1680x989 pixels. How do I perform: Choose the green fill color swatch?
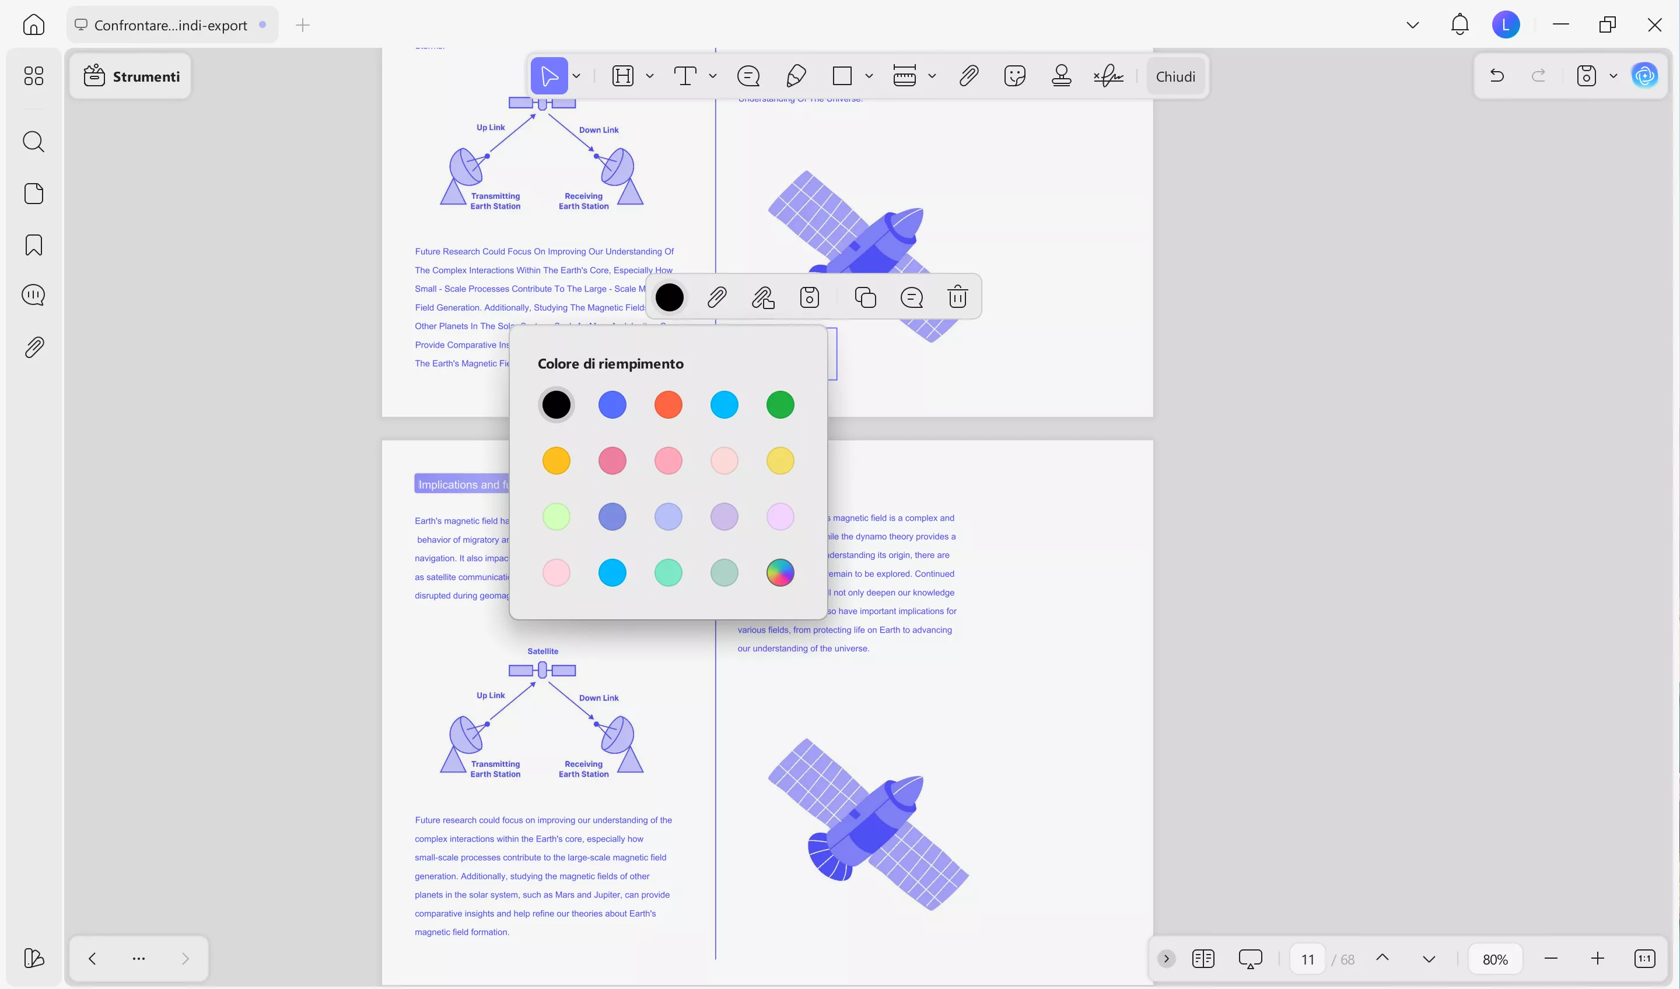pyautogui.click(x=780, y=405)
